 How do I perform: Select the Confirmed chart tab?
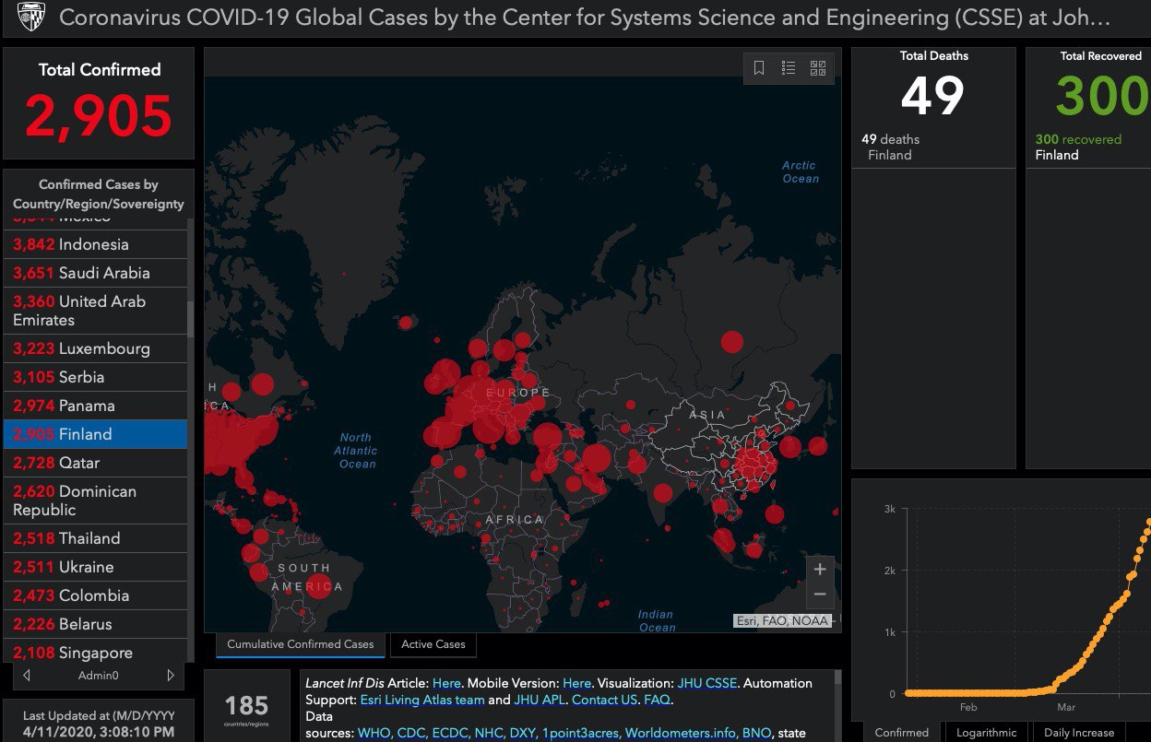tap(901, 733)
